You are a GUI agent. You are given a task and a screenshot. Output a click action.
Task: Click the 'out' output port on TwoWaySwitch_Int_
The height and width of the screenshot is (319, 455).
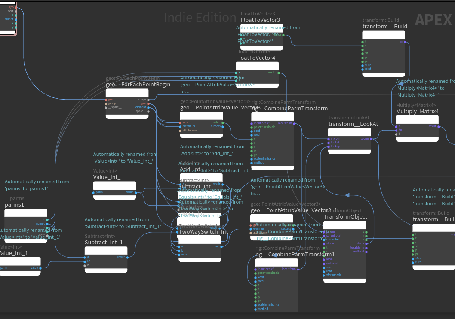click(x=221, y=246)
